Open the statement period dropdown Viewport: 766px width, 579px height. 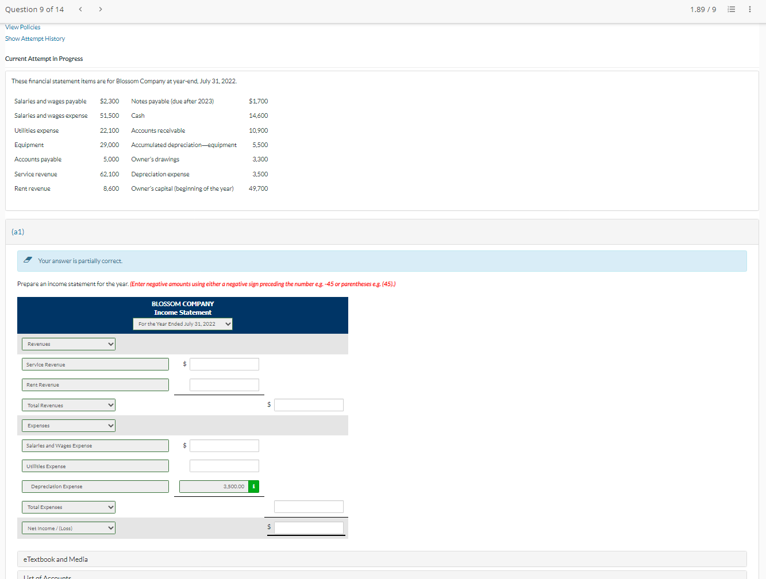(183, 324)
